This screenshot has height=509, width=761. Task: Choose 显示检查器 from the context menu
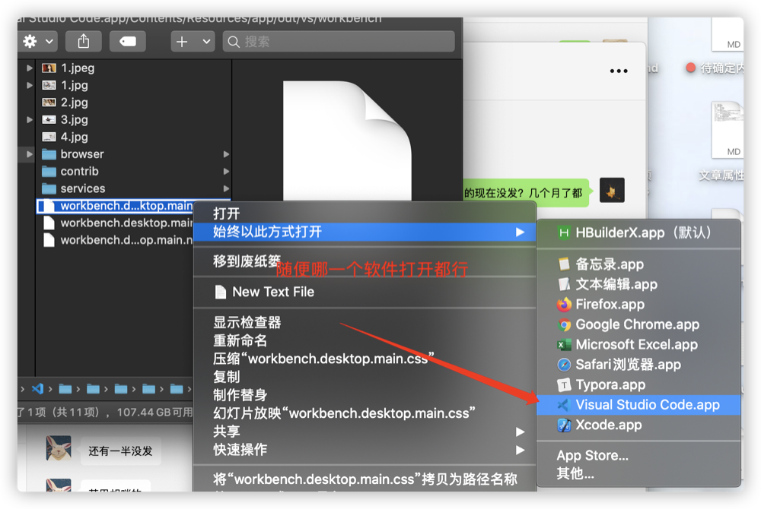click(364, 323)
